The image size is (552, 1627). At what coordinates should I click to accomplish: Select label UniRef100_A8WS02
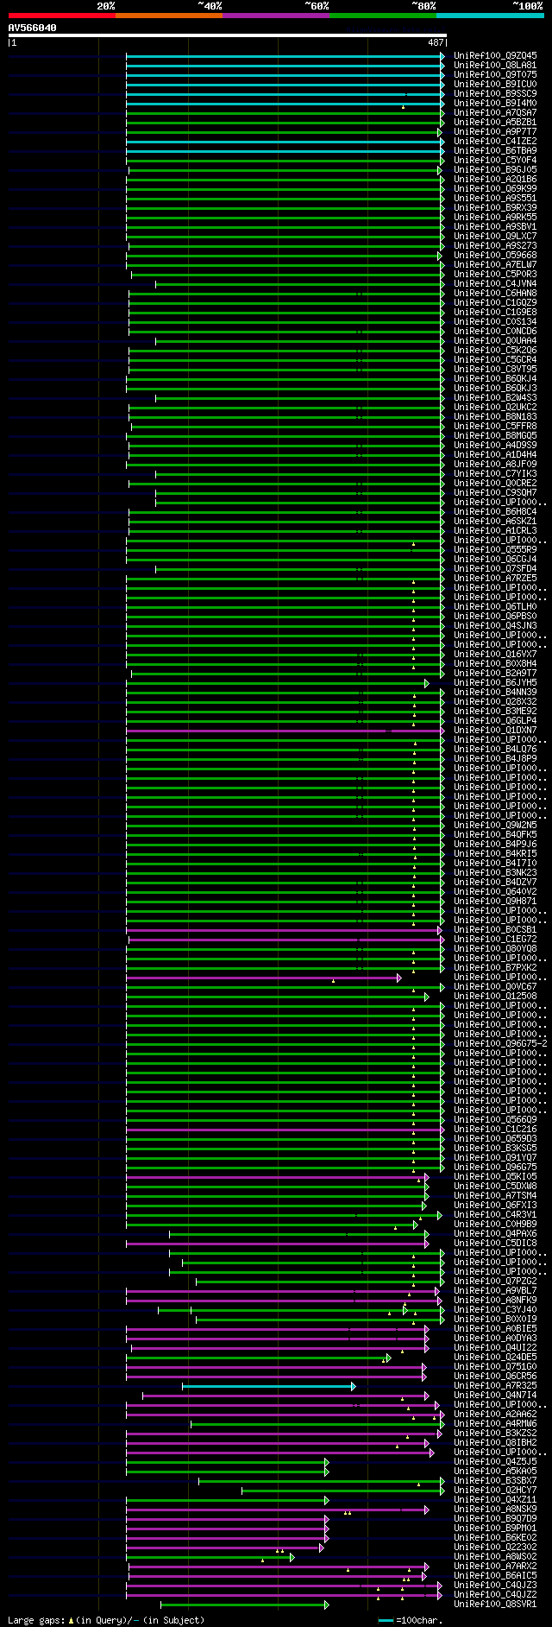click(495, 1557)
